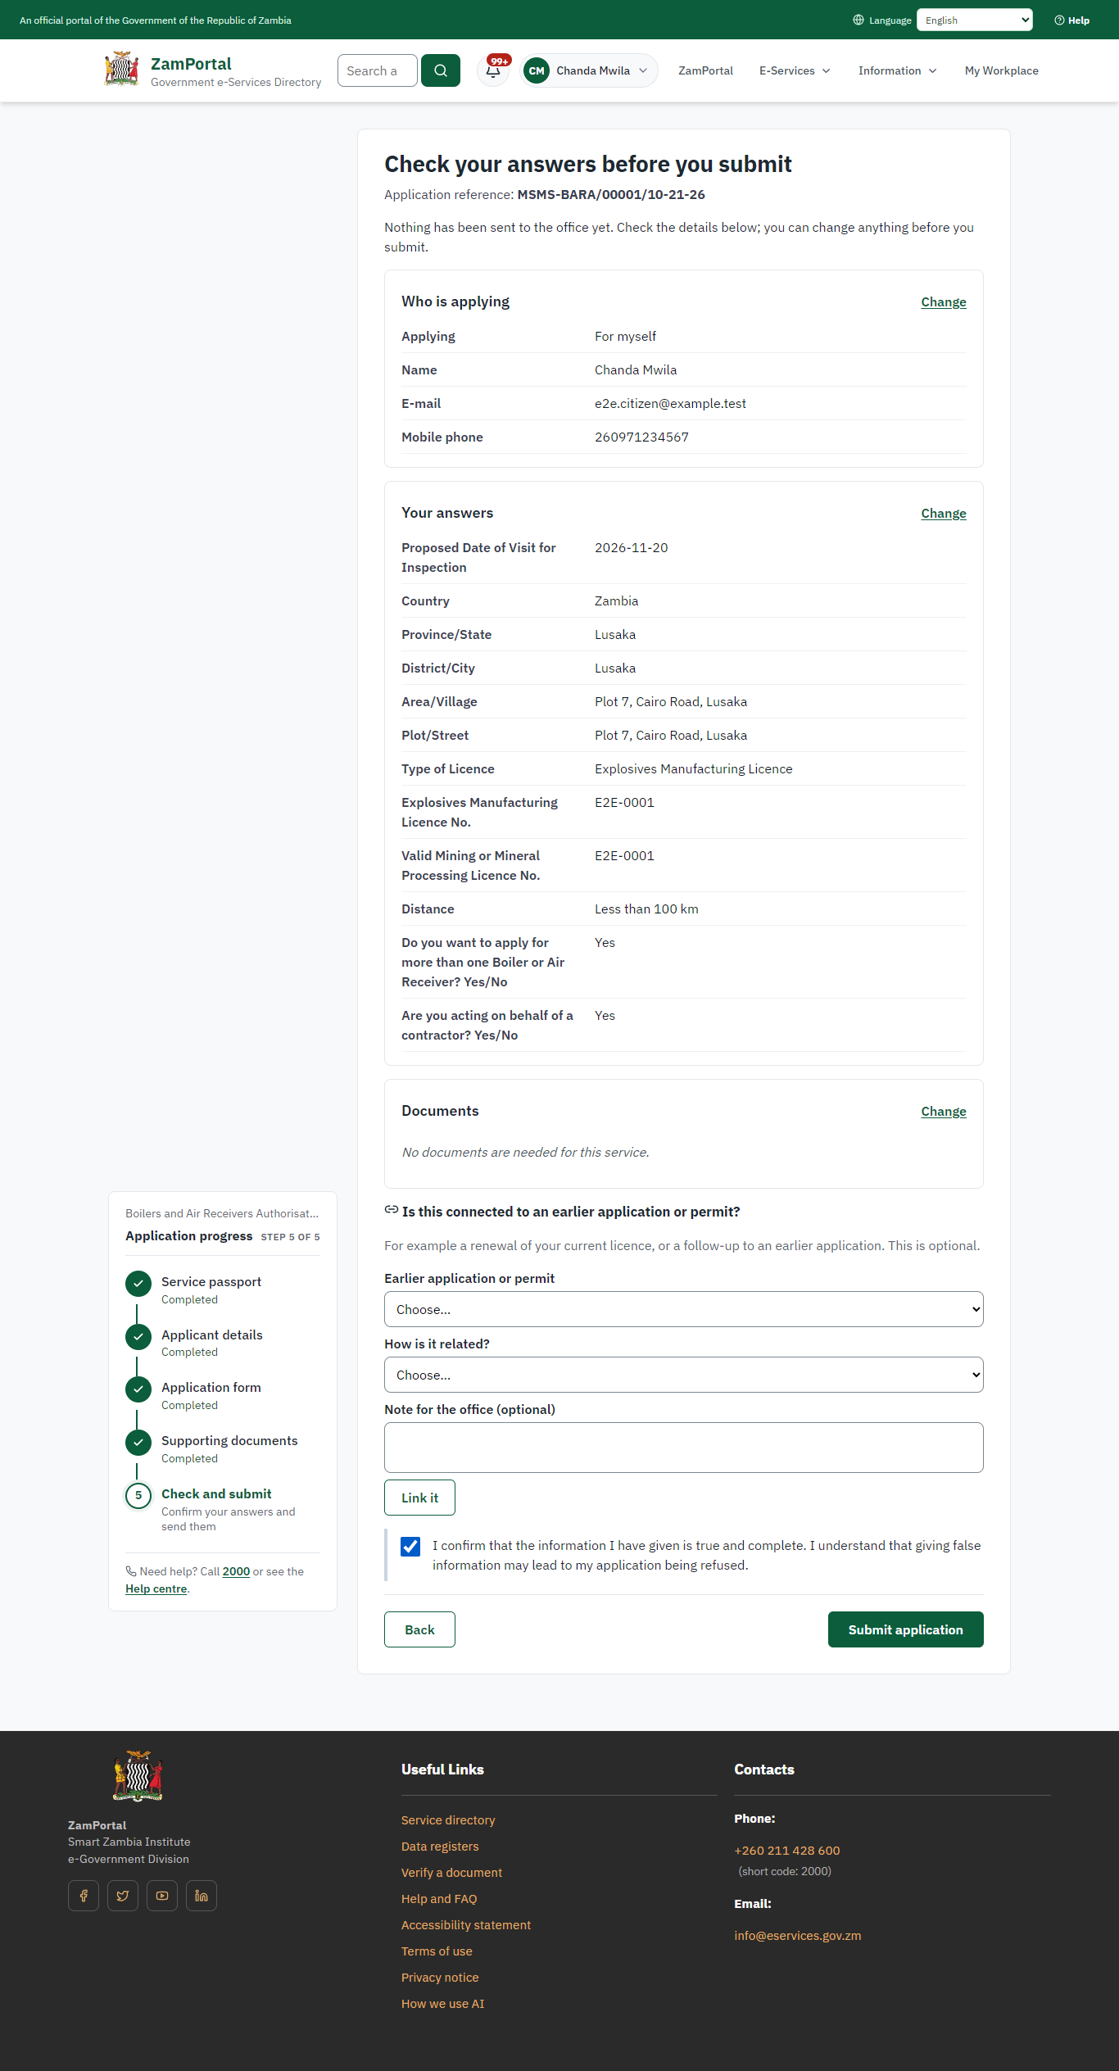Screen dimensions: 1119x2071
Task: Submit the application
Action: (x=906, y=1629)
